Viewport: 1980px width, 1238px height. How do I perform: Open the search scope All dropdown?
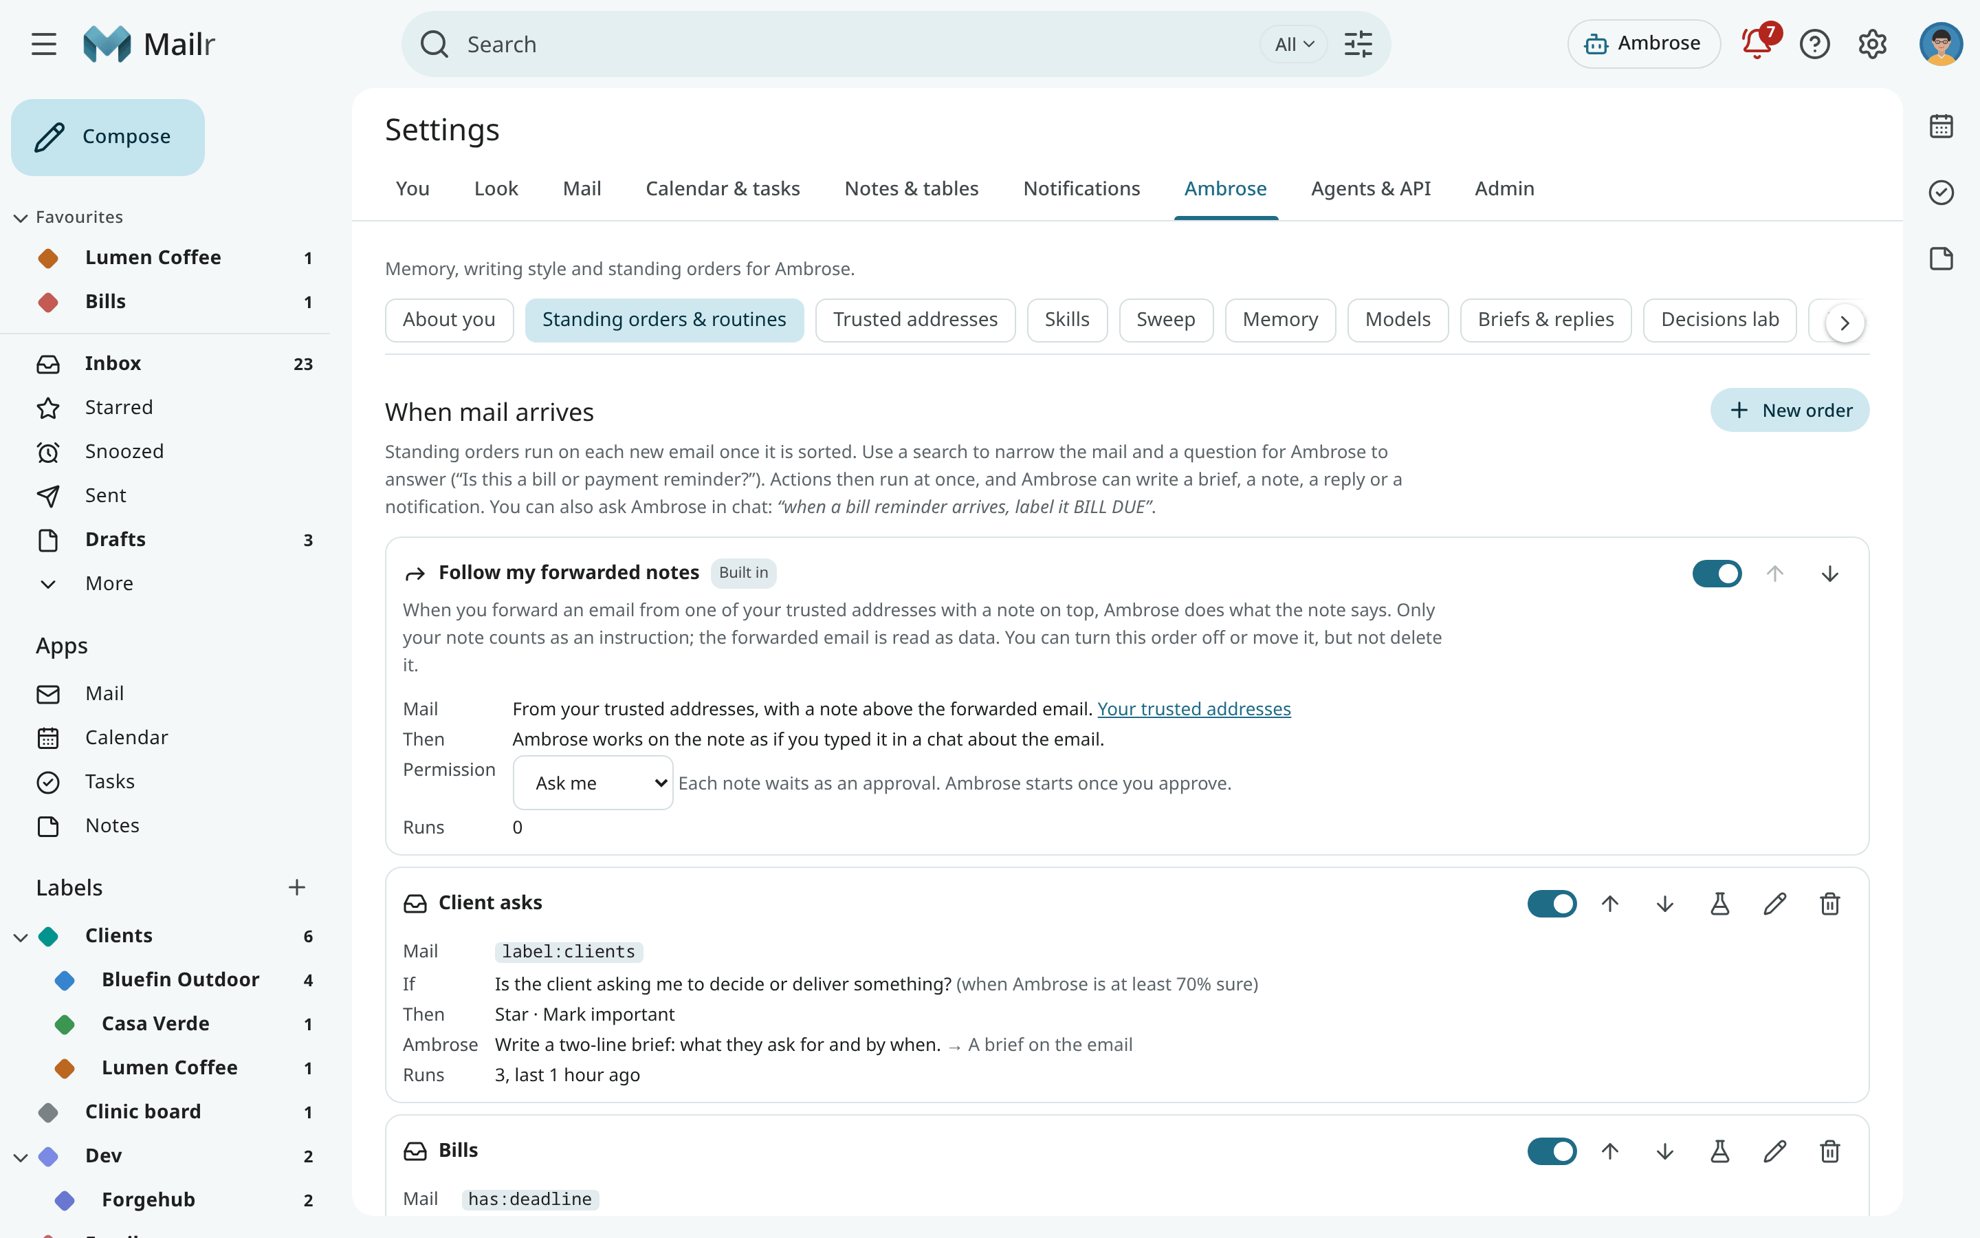pos(1294,44)
